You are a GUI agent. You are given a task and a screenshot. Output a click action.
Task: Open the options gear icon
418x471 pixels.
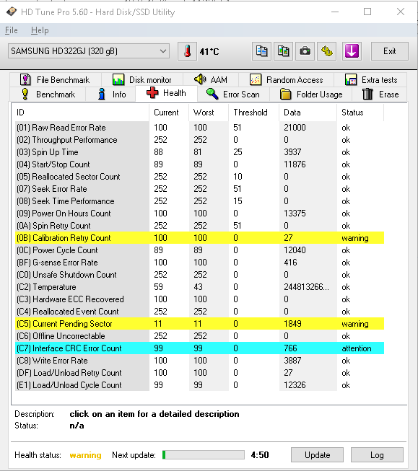[326, 51]
